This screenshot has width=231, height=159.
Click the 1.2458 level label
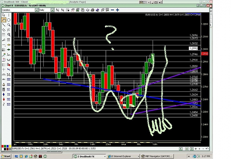pyautogui.click(x=194, y=116)
